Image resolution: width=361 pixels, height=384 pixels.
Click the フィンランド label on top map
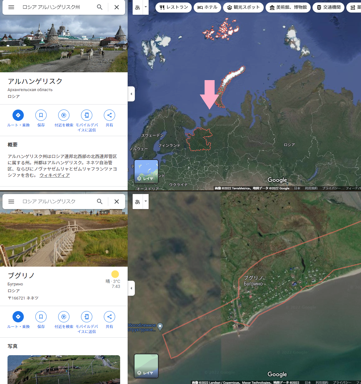click(169, 146)
